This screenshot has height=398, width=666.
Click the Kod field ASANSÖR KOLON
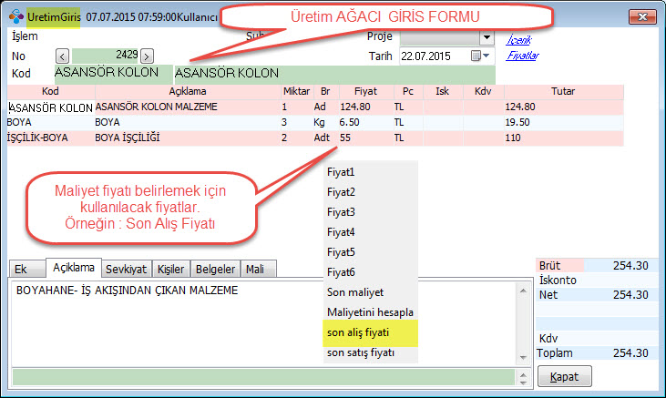point(113,74)
